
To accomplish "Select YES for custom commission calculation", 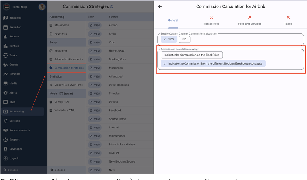I will 169,39.
